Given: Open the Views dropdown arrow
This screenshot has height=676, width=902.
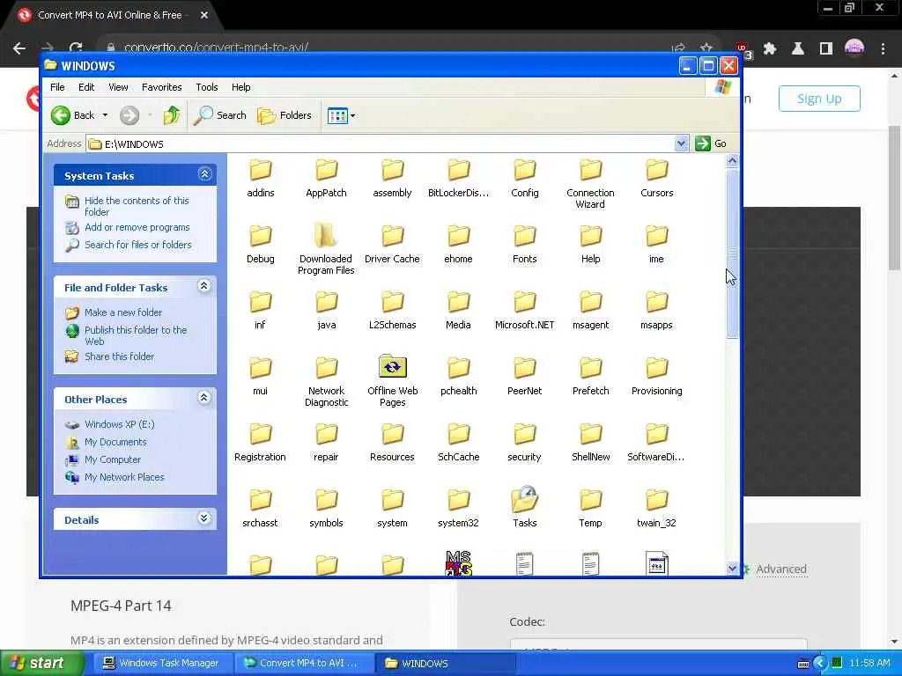Looking at the screenshot, I should tap(352, 115).
